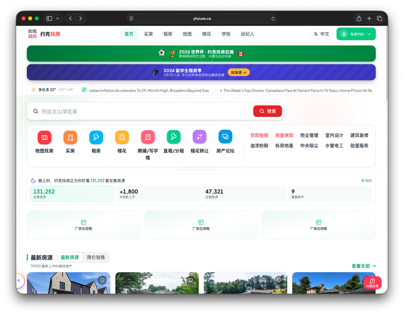Viewport: 404px width, 315px height.
Task: Switch to the 最新房源 listing tab
Action: coord(70,257)
